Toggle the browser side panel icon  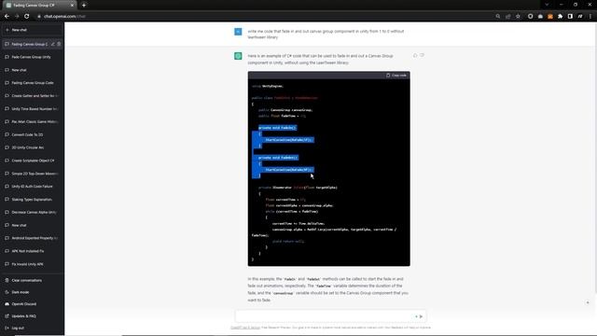click(570, 17)
